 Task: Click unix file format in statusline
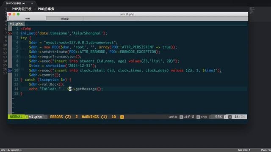[x=173, y=117]
